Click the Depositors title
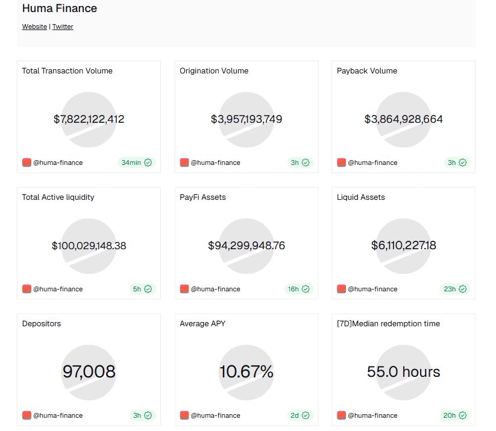 [x=42, y=324]
